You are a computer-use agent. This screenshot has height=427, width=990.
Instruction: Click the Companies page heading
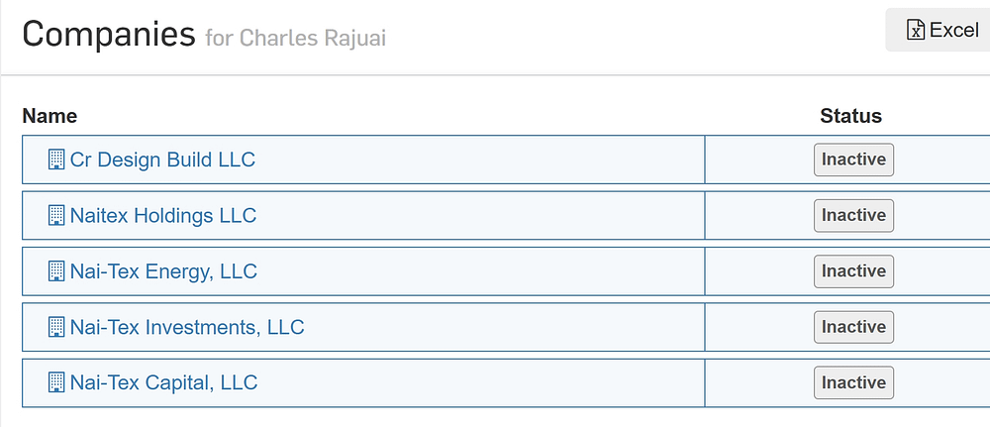tap(109, 36)
